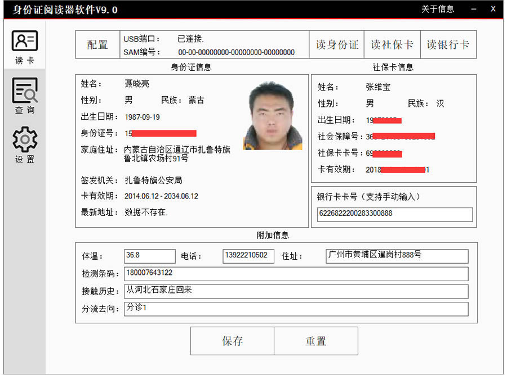Click the 配置 (Configure) button
This screenshot has height=375, width=507.
point(97,44)
